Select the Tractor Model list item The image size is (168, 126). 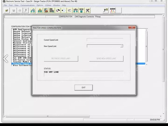click(22, 62)
